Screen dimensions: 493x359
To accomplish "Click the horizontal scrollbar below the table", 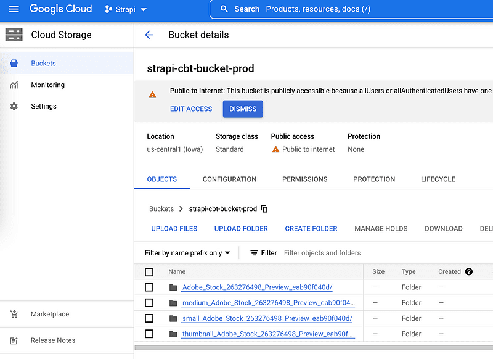I will [x=314, y=348].
